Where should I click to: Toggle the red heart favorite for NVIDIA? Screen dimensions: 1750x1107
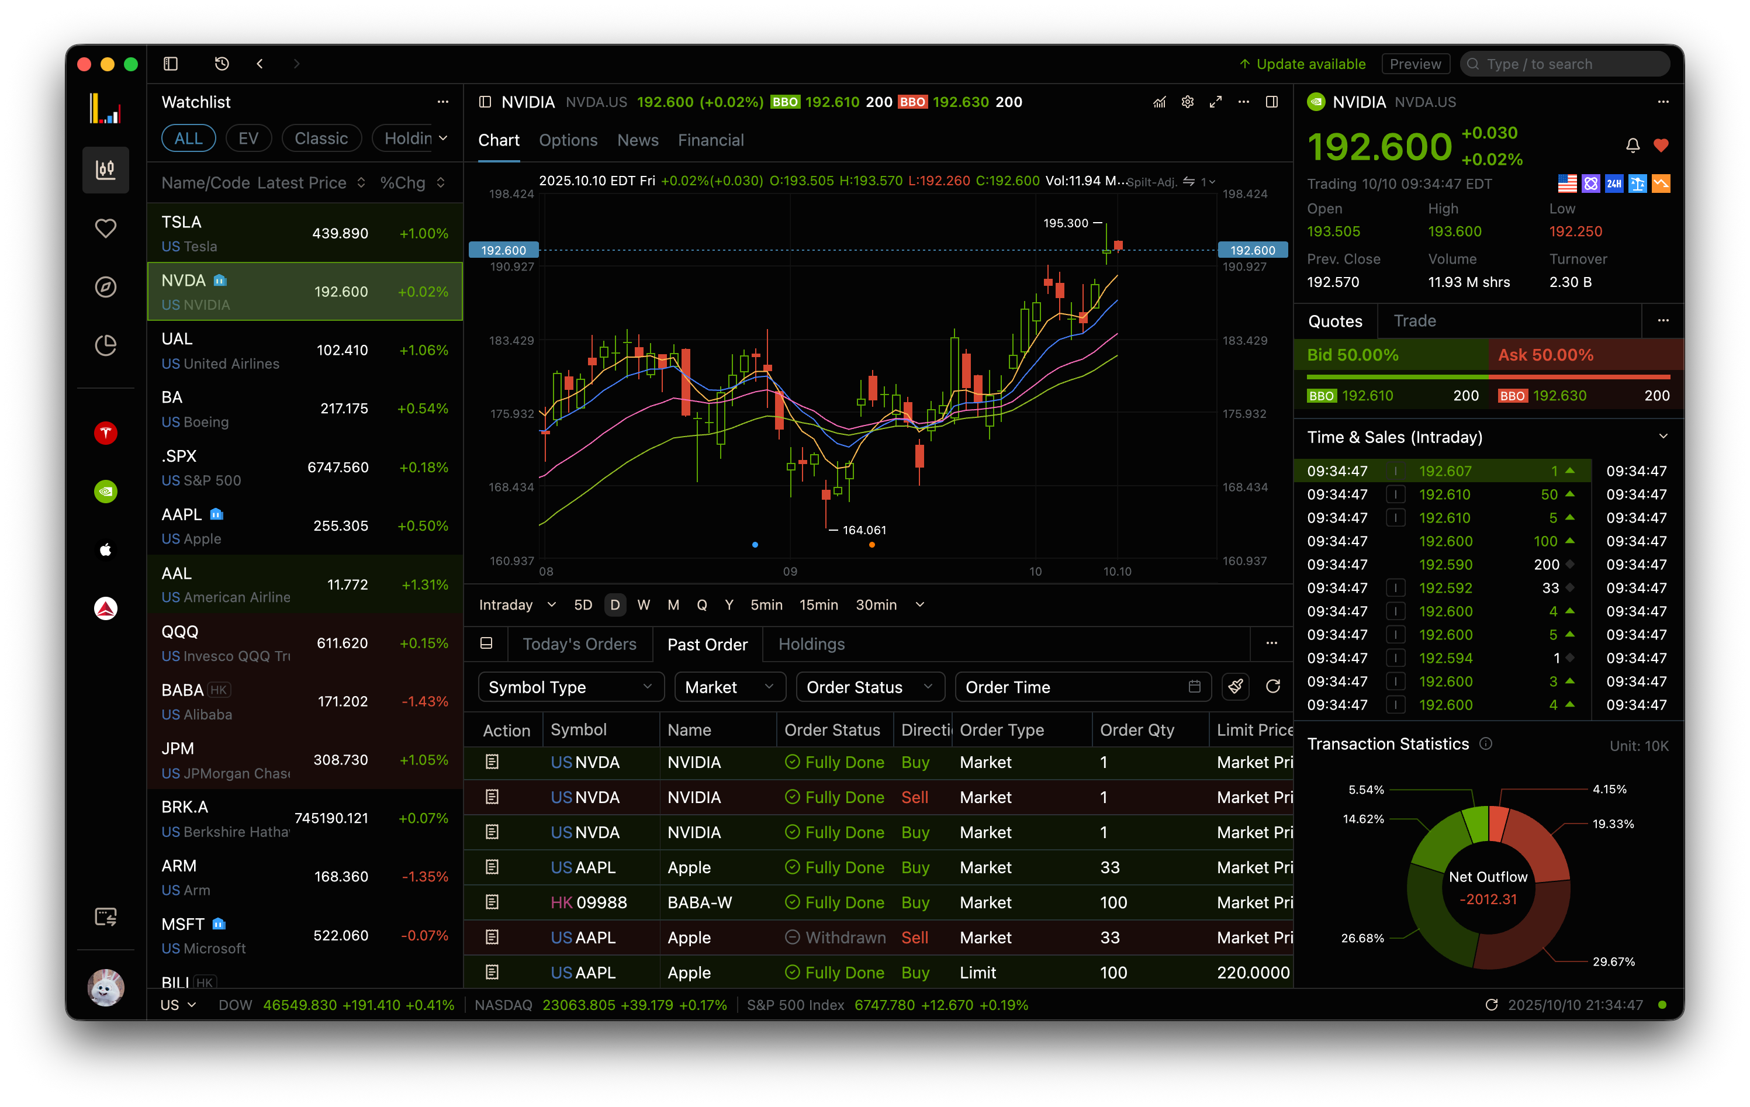coord(1662,144)
